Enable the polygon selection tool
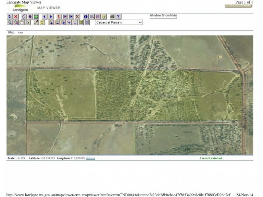The height and width of the screenshot is (197, 263). [x=24, y=16]
